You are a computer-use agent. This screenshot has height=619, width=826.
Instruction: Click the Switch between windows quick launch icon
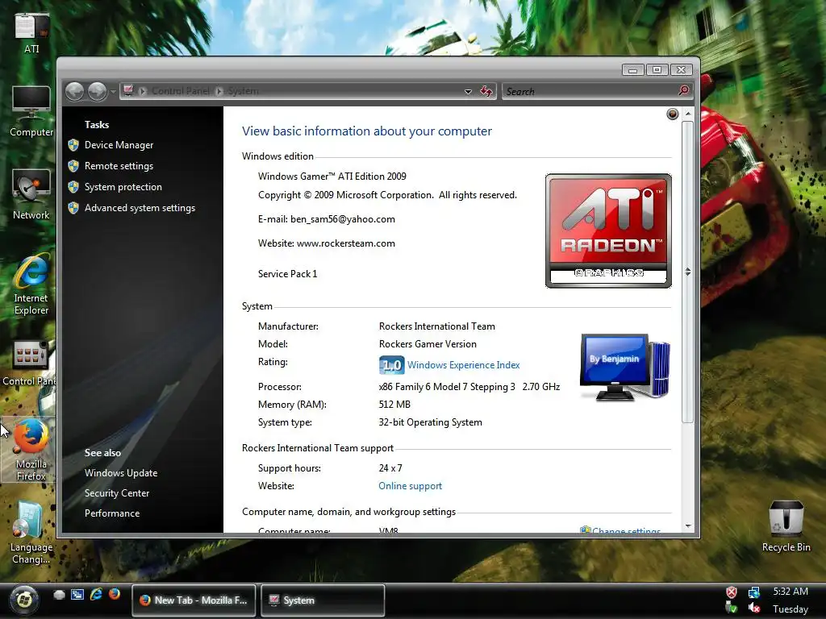[x=77, y=594]
